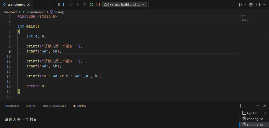Click printf '请输入第一个数a' line
The width and height of the screenshot is (269, 128).
click(x=54, y=46)
